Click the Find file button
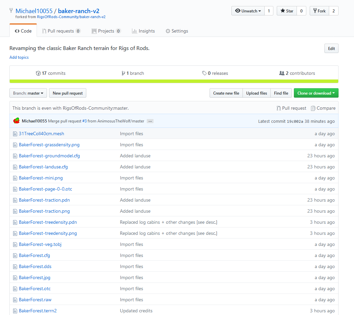 pos(281,93)
